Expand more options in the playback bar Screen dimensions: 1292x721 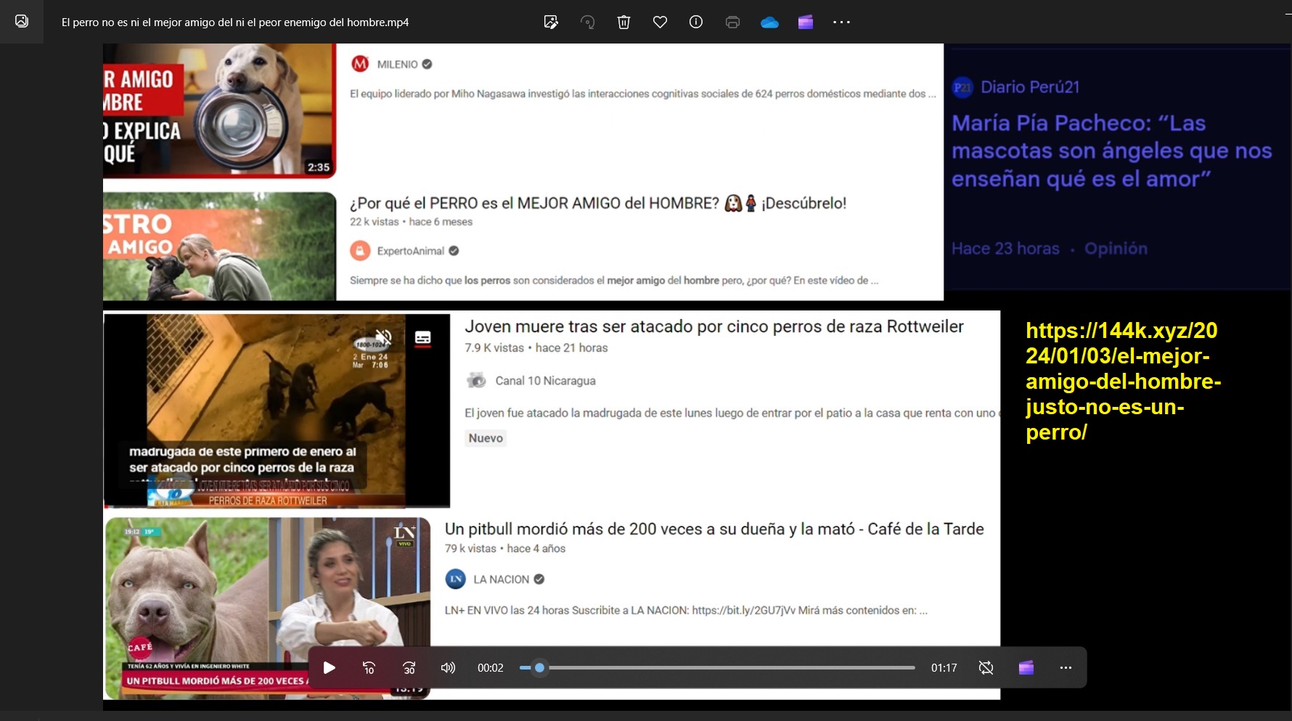pos(1066,667)
